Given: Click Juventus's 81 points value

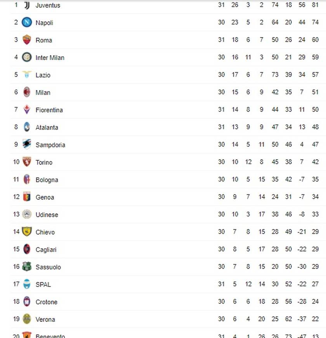Looking at the screenshot, I should (315, 5).
